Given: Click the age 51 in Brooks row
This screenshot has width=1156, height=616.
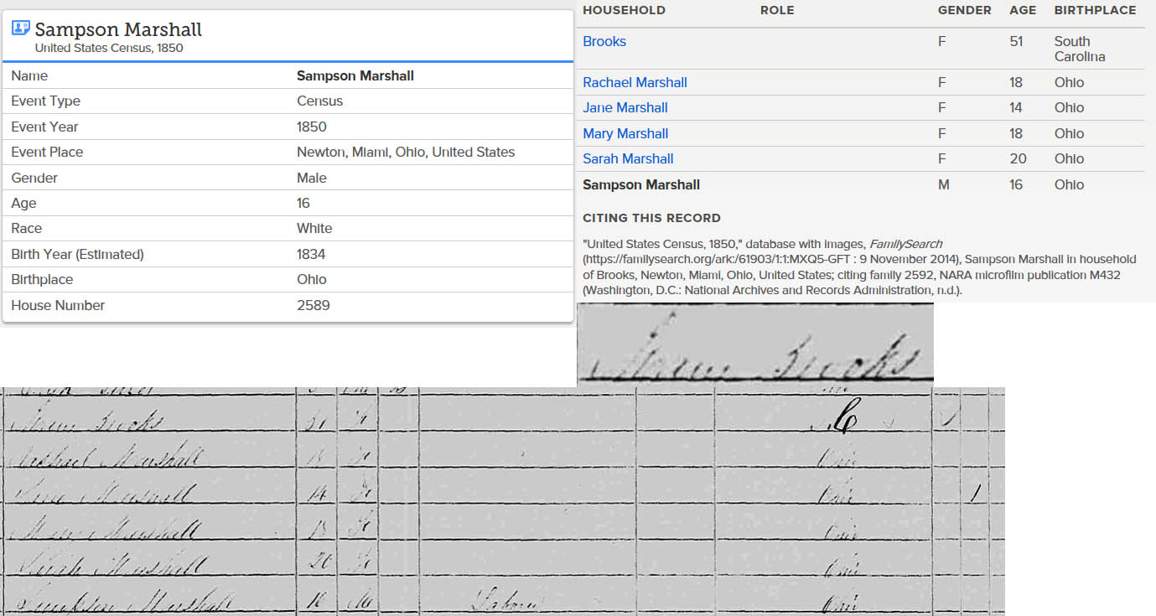Looking at the screenshot, I should tap(1016, 41).
